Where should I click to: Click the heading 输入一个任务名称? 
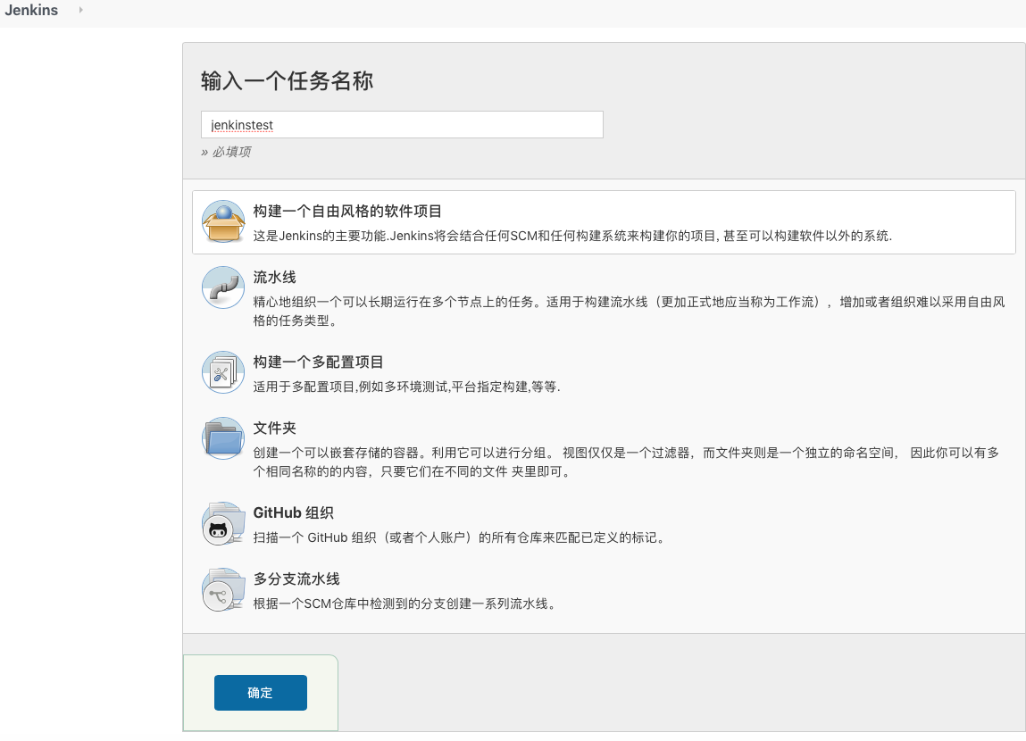(x=287, y=81)
